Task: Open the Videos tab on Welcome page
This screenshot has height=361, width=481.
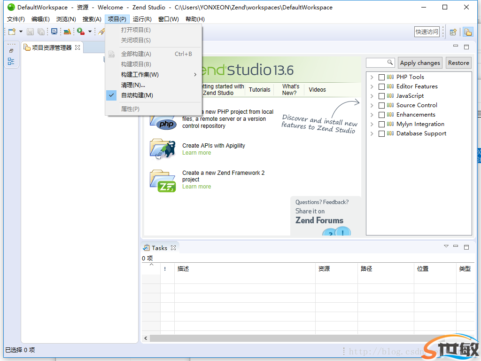Action: click(317, 90)
